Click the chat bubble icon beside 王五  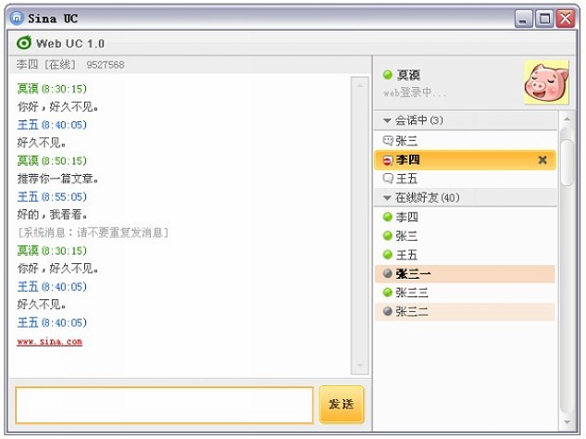point(388,179)
